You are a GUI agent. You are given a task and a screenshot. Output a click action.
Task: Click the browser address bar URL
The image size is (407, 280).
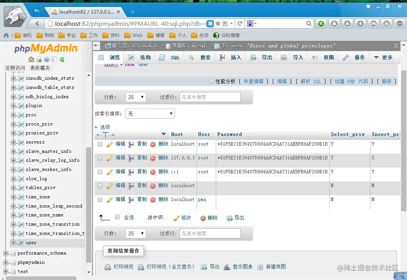(130, 23)
